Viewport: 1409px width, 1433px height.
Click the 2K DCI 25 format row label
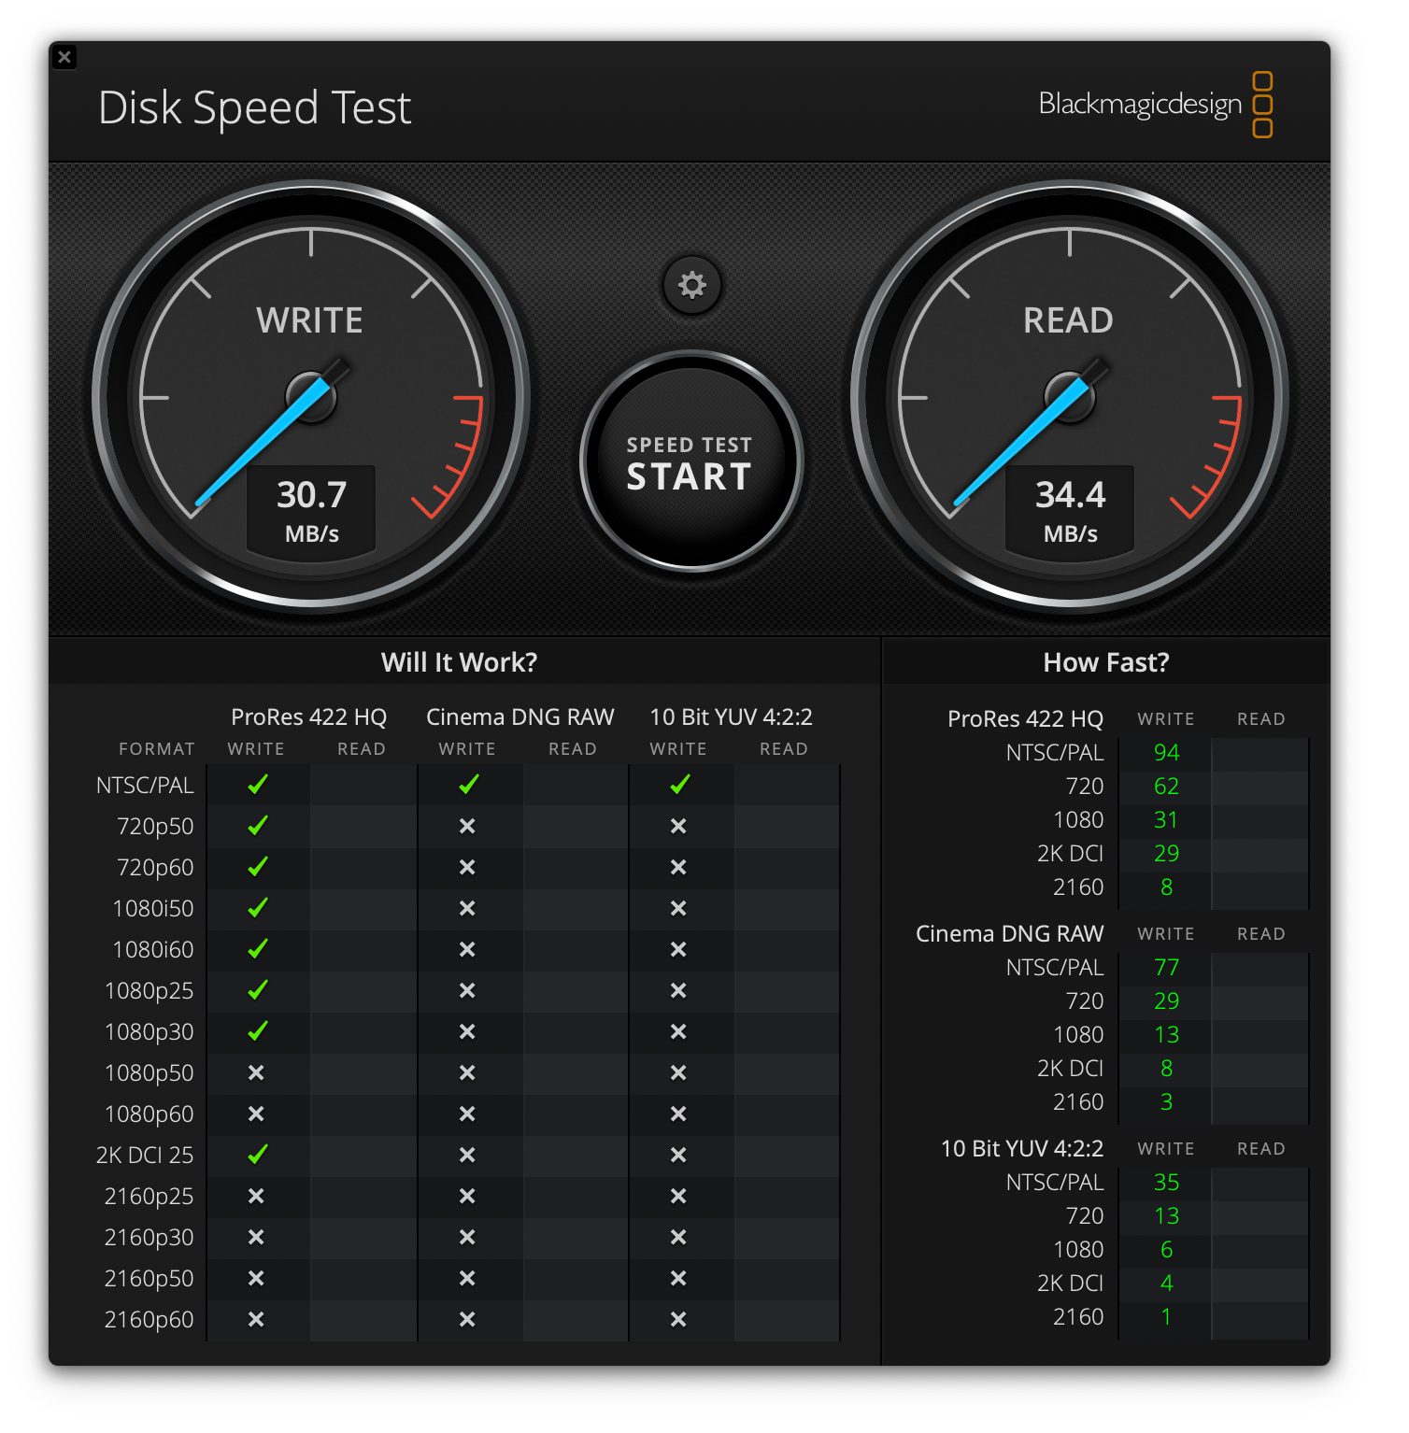click(x=145, y=1155)
